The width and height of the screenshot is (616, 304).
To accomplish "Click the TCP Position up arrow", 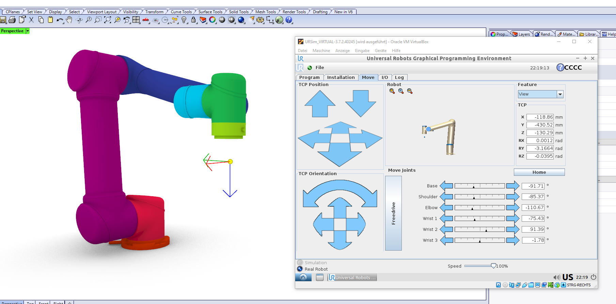I will click(320, 104).
